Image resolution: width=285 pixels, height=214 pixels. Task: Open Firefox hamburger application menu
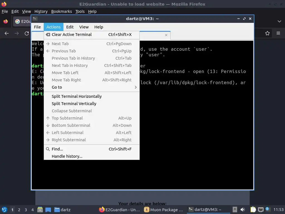(278, 33)
